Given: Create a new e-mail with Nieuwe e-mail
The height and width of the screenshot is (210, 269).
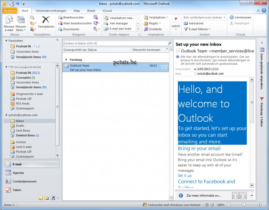Looking at the screenshot, I should click(x=9, y=24).
